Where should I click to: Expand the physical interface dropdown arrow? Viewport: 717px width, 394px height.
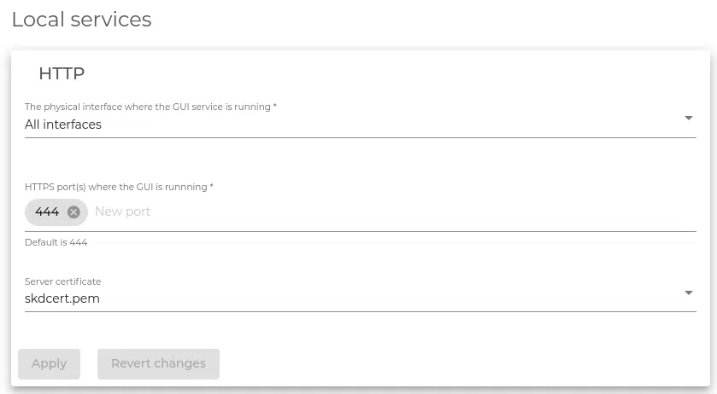pyautogui.click(x=689, y=119)
